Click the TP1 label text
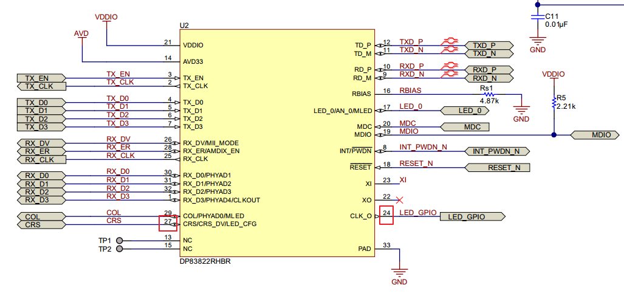The height and width of the screenshot is (299, 624). [x=105, y=241]
